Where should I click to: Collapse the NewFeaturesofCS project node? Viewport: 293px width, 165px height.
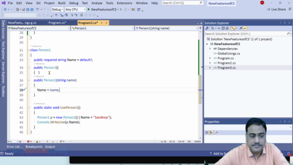coord(207,44)
